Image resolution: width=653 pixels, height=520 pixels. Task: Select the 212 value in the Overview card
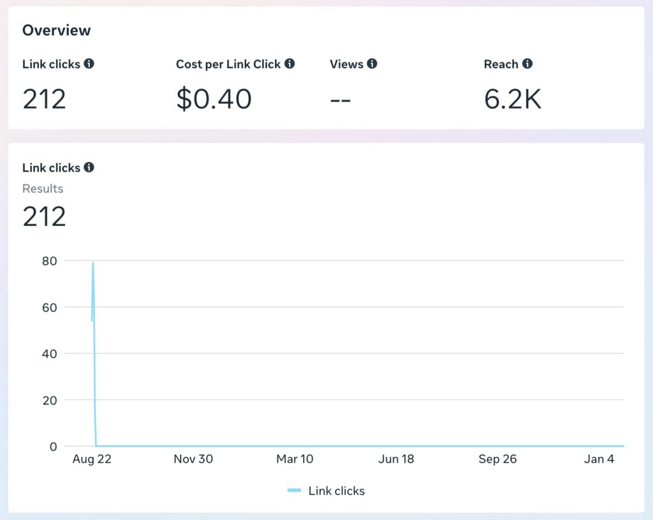pyautogui.click(x=44, y=100)
